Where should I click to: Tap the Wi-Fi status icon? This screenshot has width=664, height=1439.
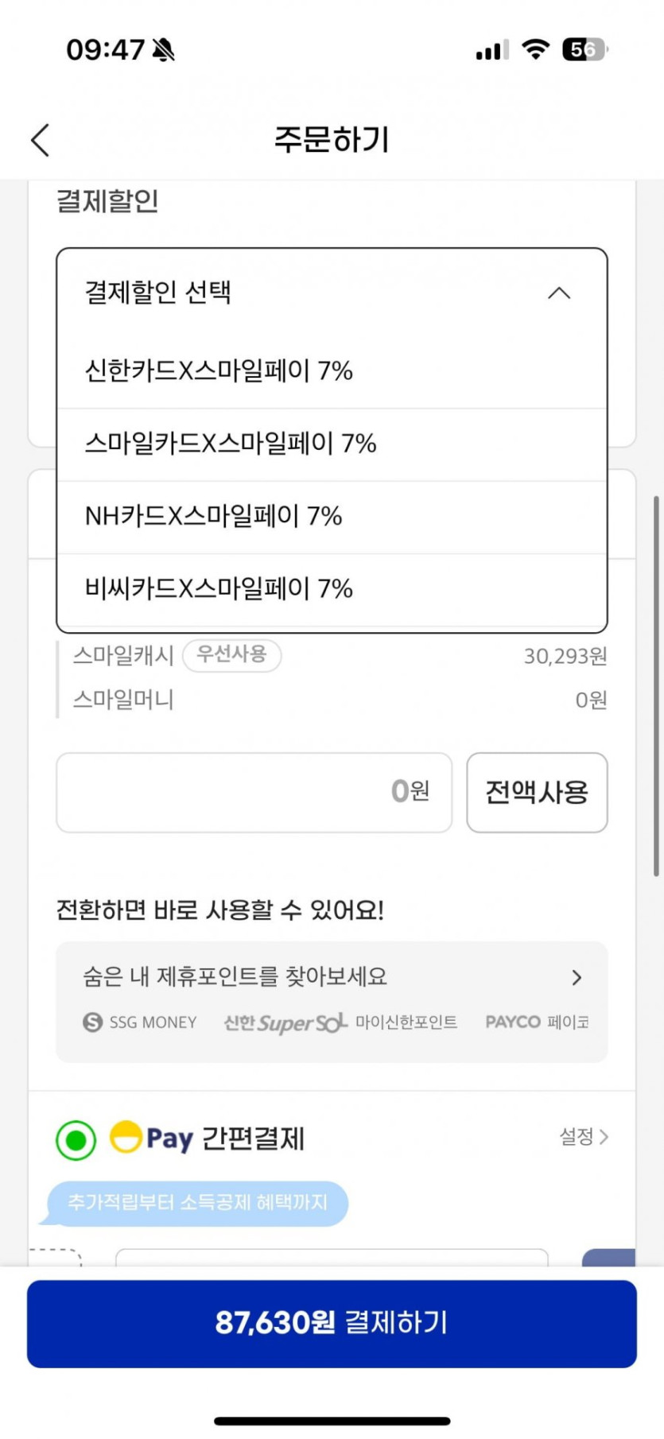[x=536, y=49]
